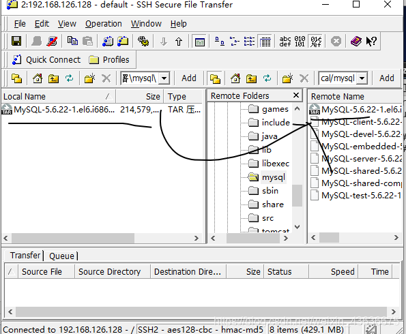Viewport: 406px width, 334px height.
Task: Open the Profiles button
Action: [109, 60]
